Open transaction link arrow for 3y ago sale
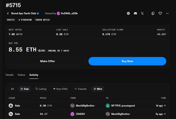The image size is (176, 119). (165, 114)
